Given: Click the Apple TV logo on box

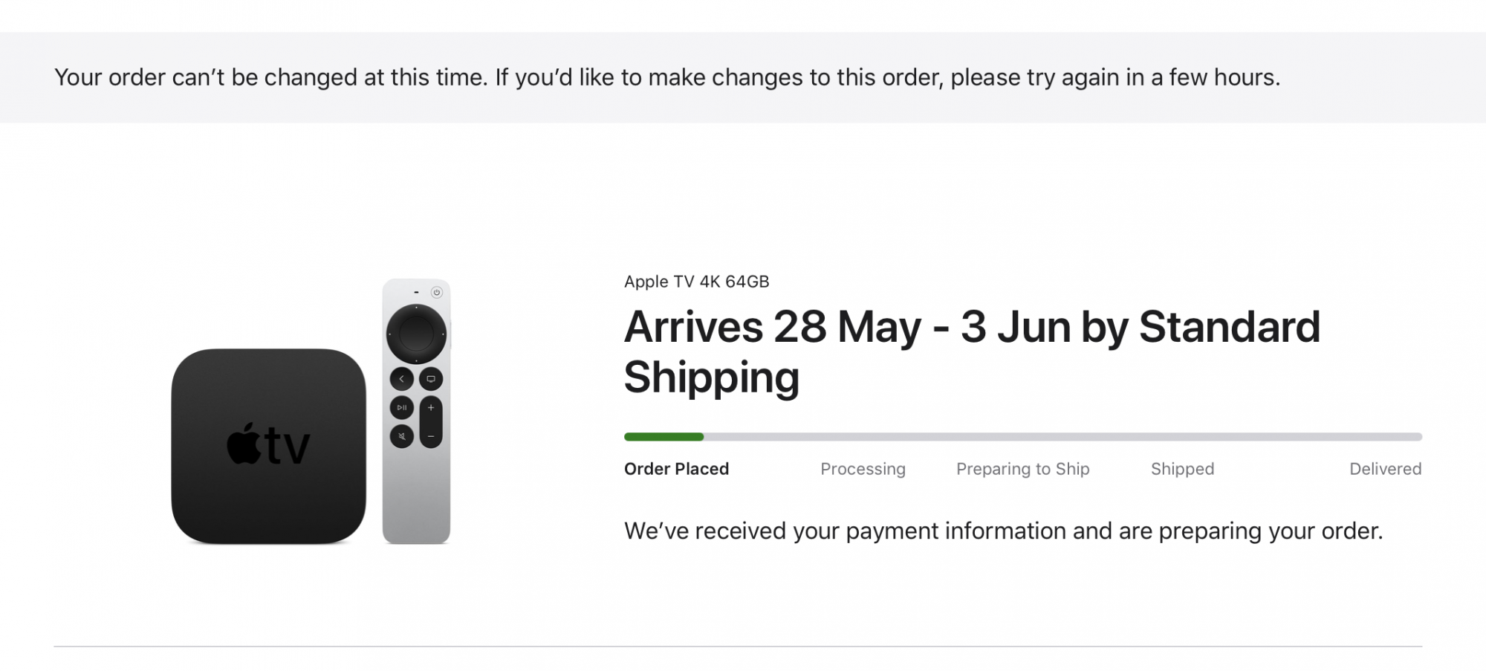Looking at the screenshot, I should click(x=268, y=446).
